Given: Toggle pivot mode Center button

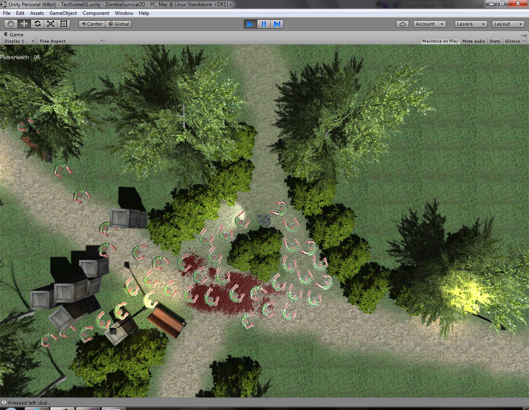Looking at the screenshot, I should 92,24.
